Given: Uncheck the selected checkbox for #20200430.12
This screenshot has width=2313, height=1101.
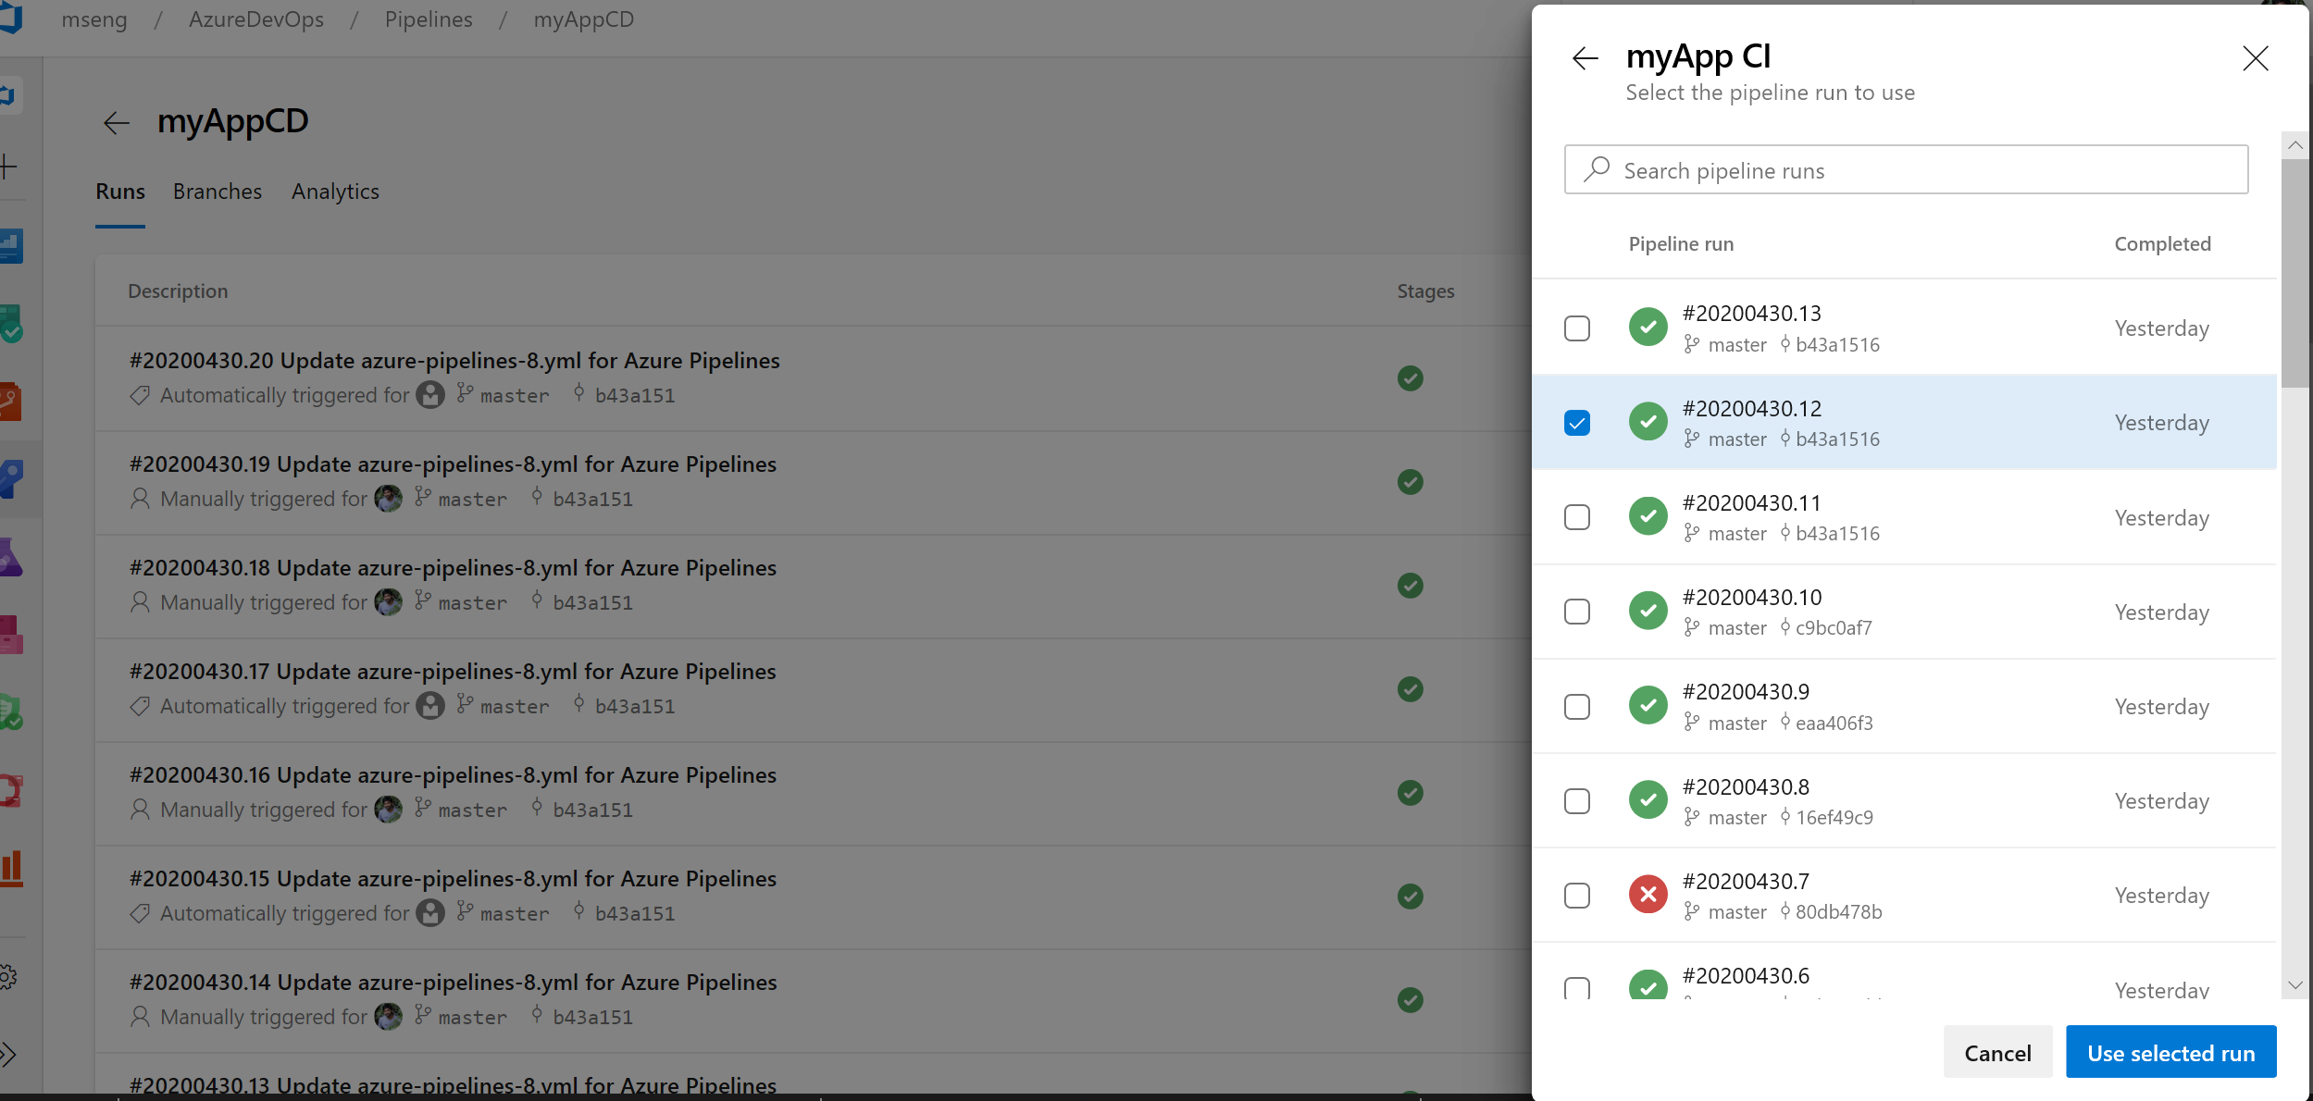Looking at the screenshot, I should pos(1575,420).
